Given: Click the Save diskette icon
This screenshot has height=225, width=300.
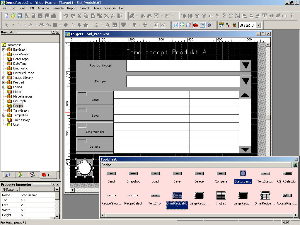Looking at the screenshot, I should coord(20,16).
